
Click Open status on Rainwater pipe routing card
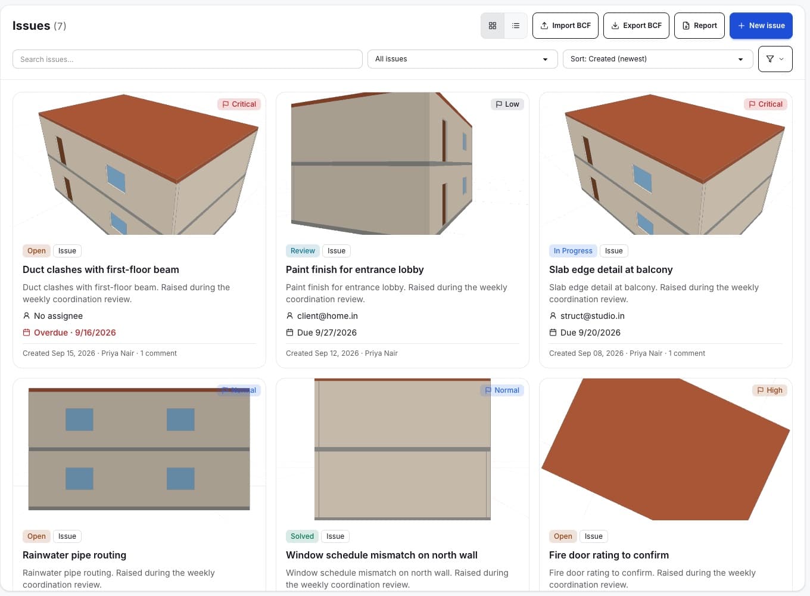pyautogui.click(x=36, y=536)
